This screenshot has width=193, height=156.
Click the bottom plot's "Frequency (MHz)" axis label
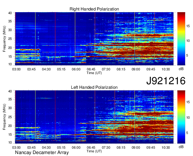coord(4,117)
